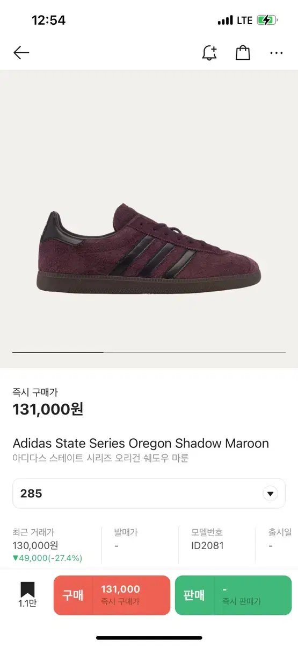The width and height of the screenshot is (298, 646).
Task: Tap the 출시일 release date column
Action: coord(279,539)
